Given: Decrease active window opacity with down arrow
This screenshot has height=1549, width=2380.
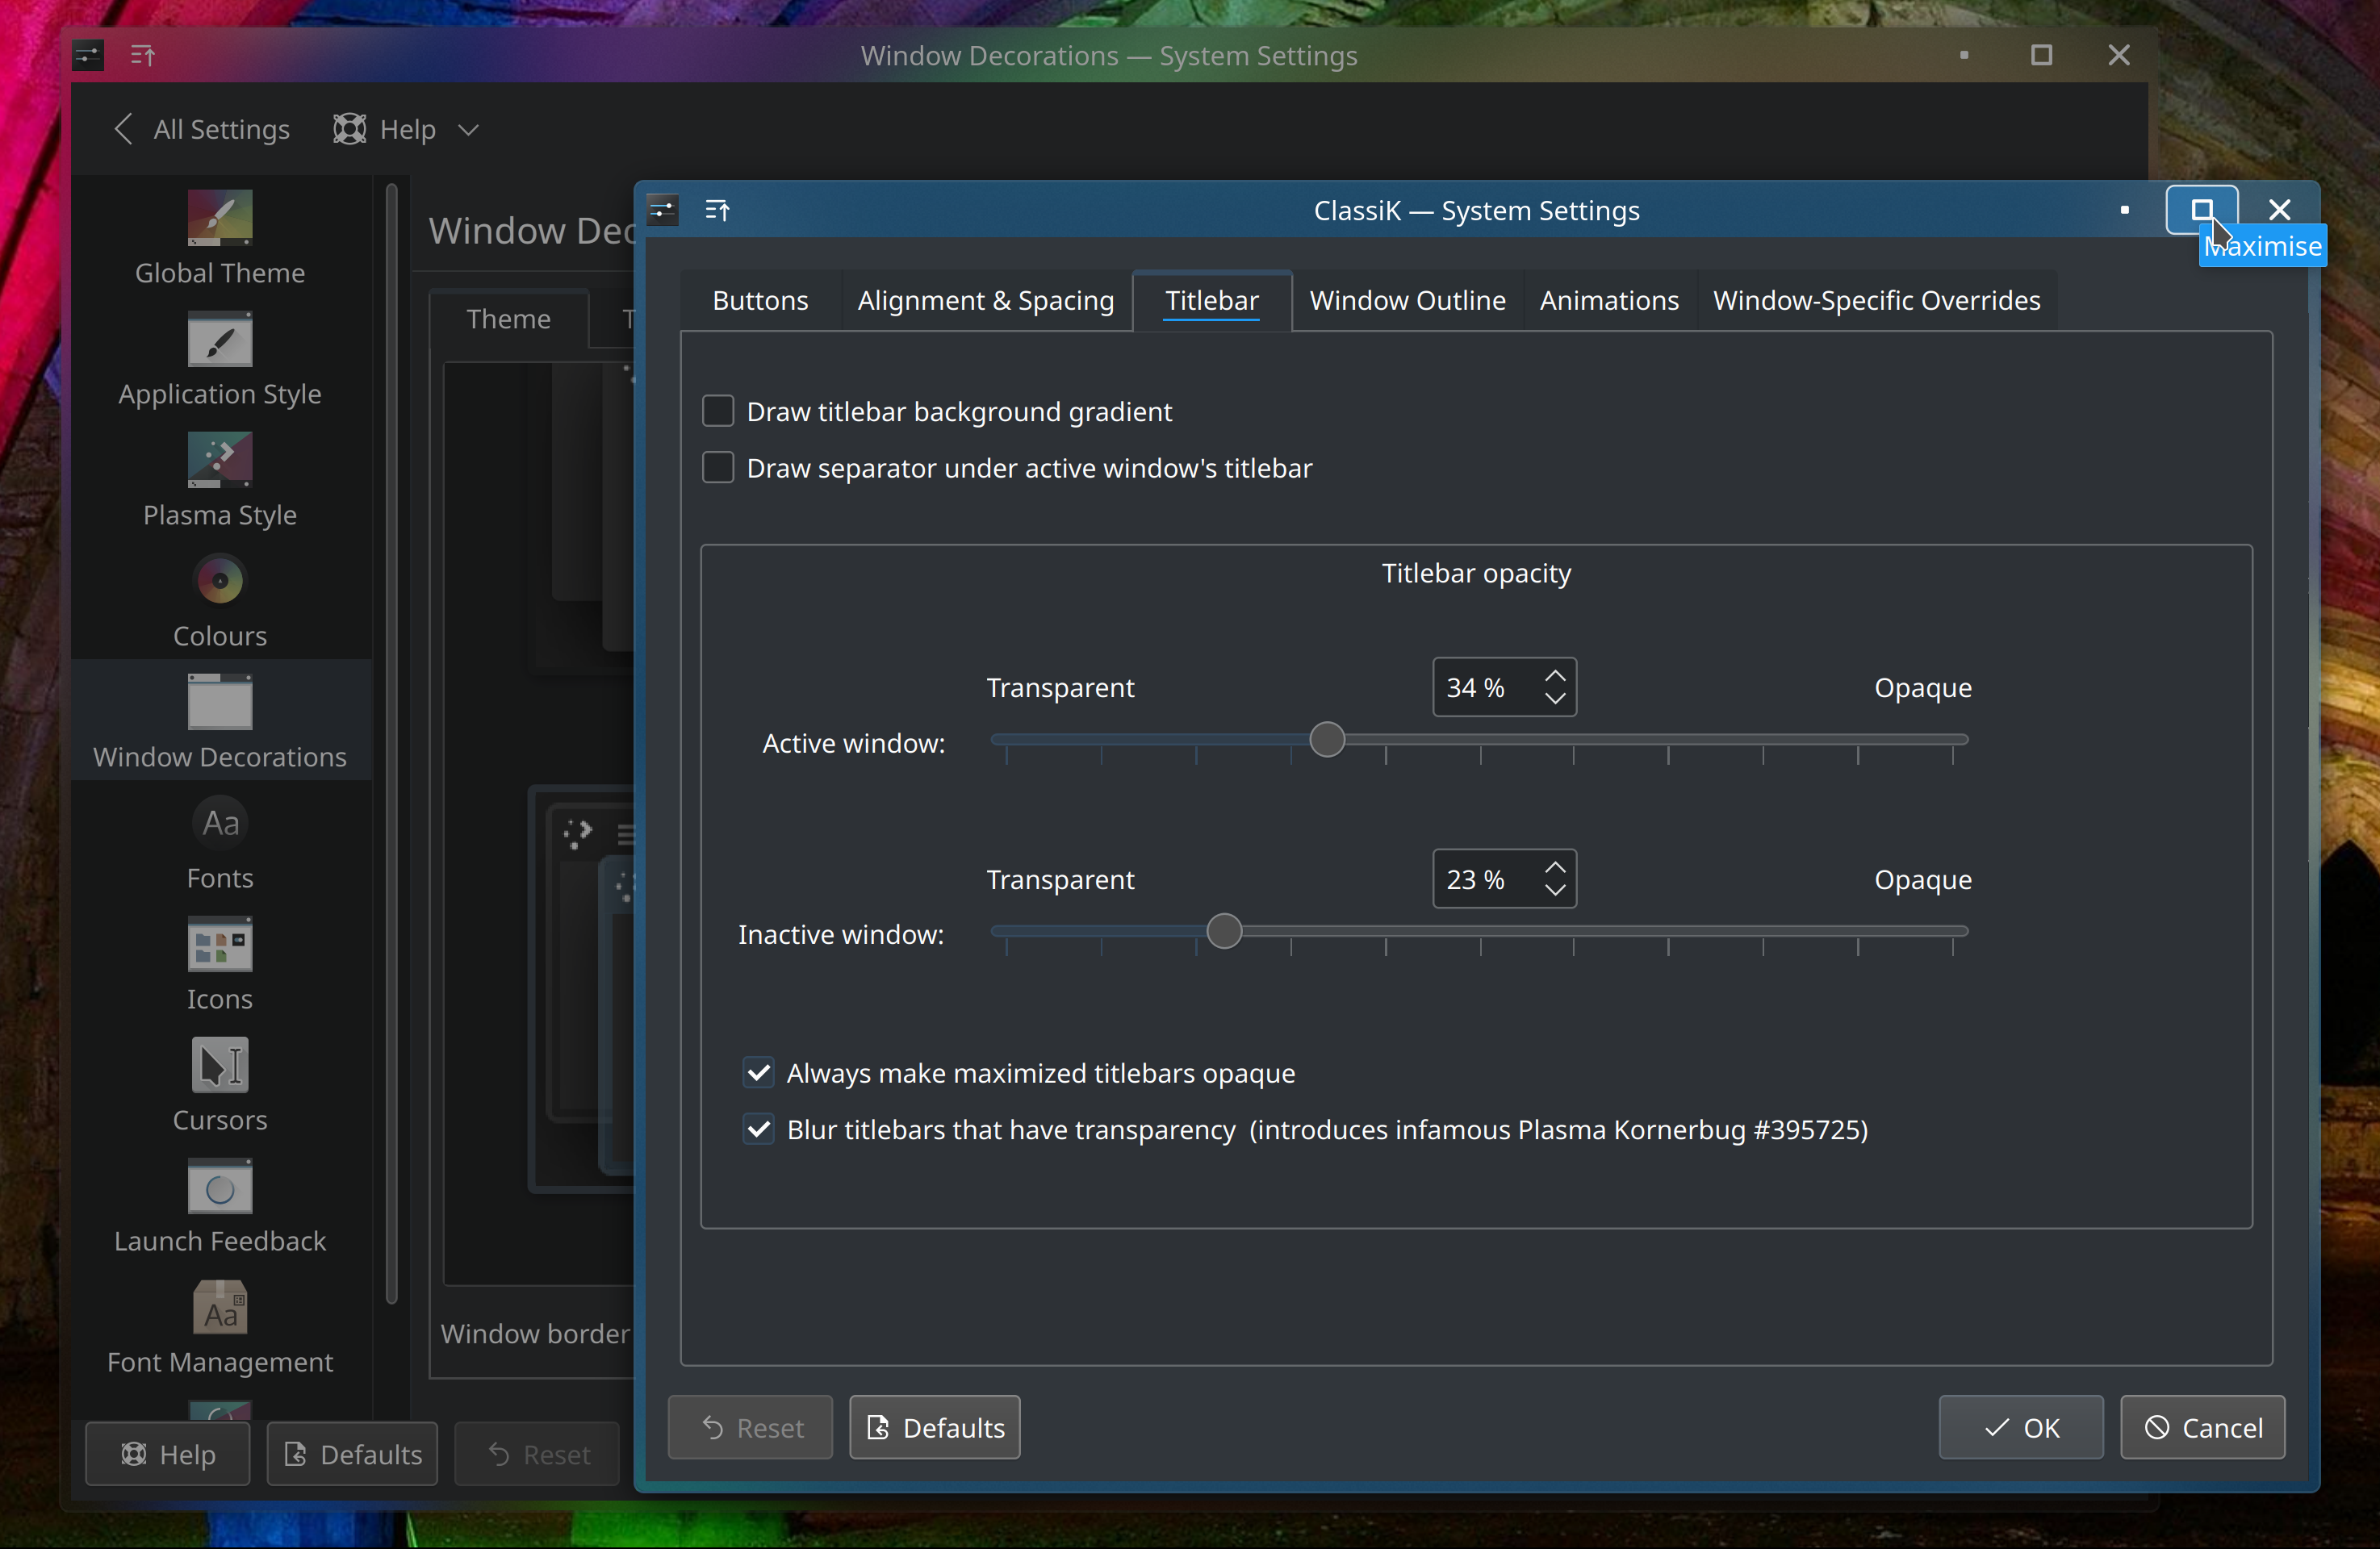Looking at the screenshot, I should pyautogui.click(x=1555, y=699).
